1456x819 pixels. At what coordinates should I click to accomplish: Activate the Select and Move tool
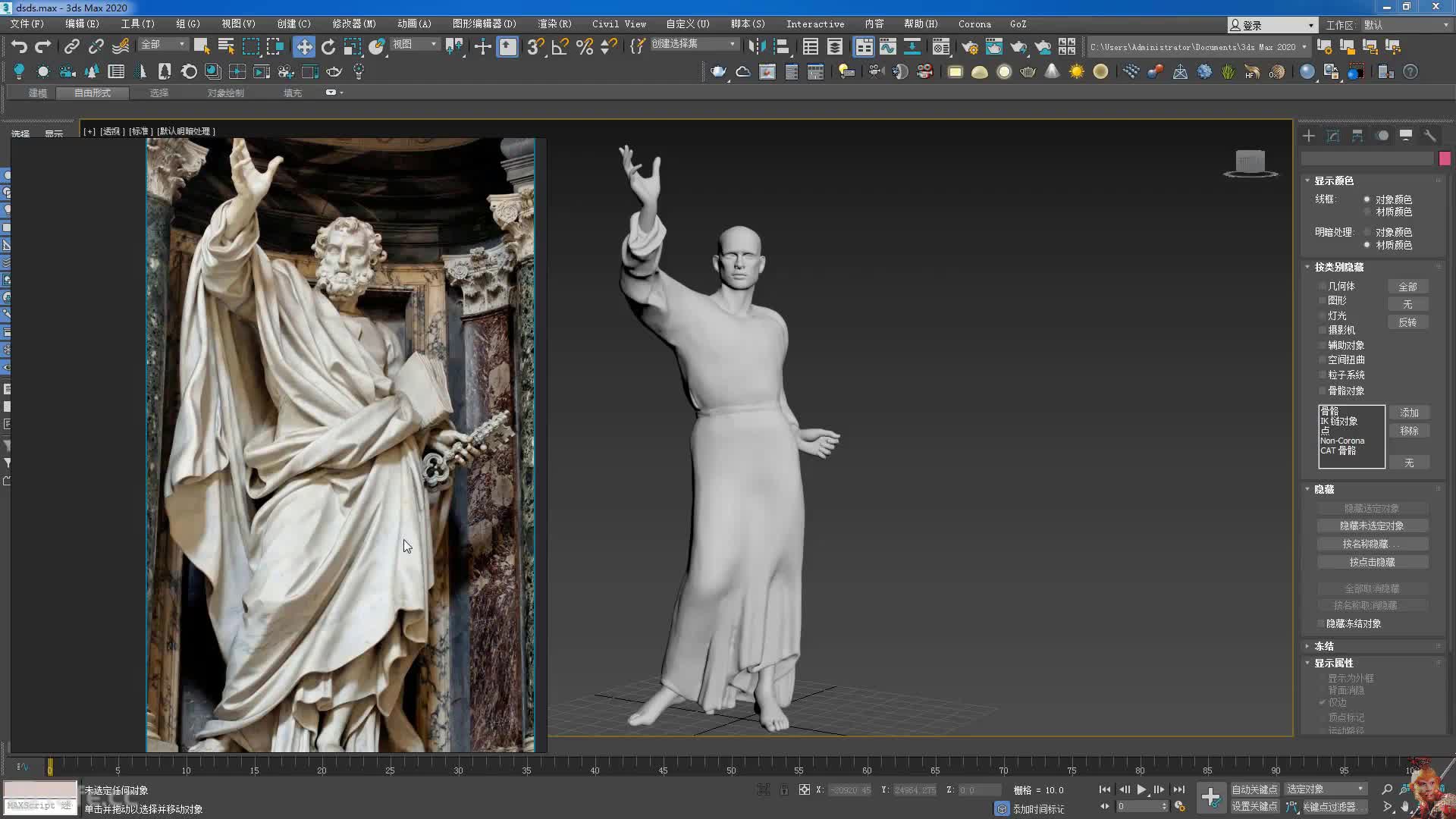[x=303, y=47]
